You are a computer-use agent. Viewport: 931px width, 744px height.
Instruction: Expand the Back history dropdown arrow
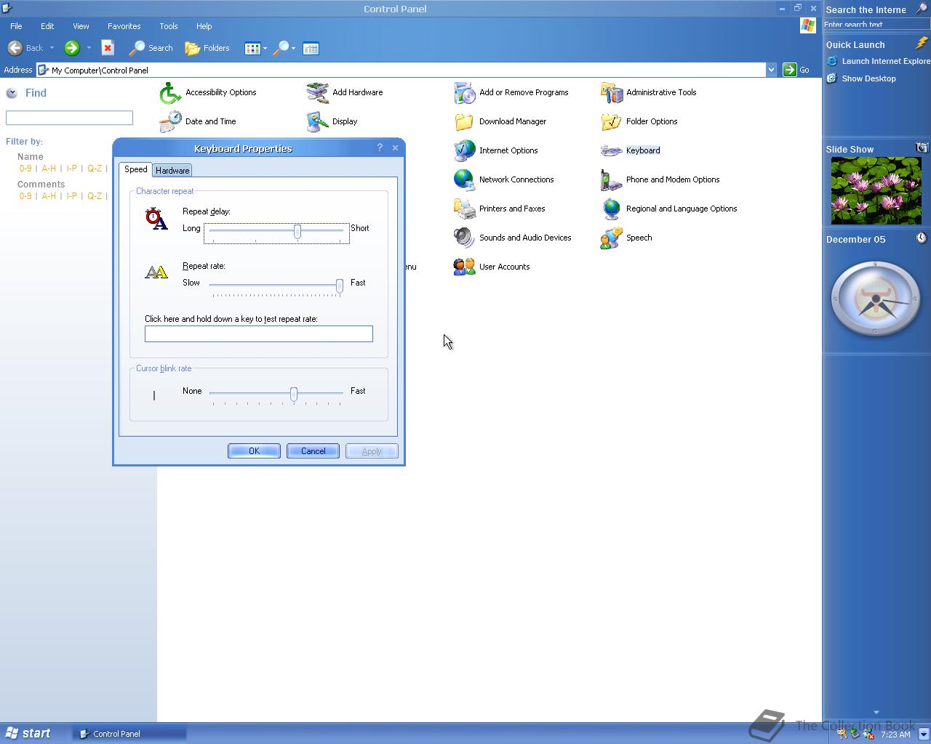point(52,48)
